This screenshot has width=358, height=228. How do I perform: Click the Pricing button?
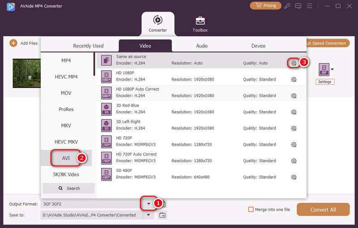[x=265, y=6]
